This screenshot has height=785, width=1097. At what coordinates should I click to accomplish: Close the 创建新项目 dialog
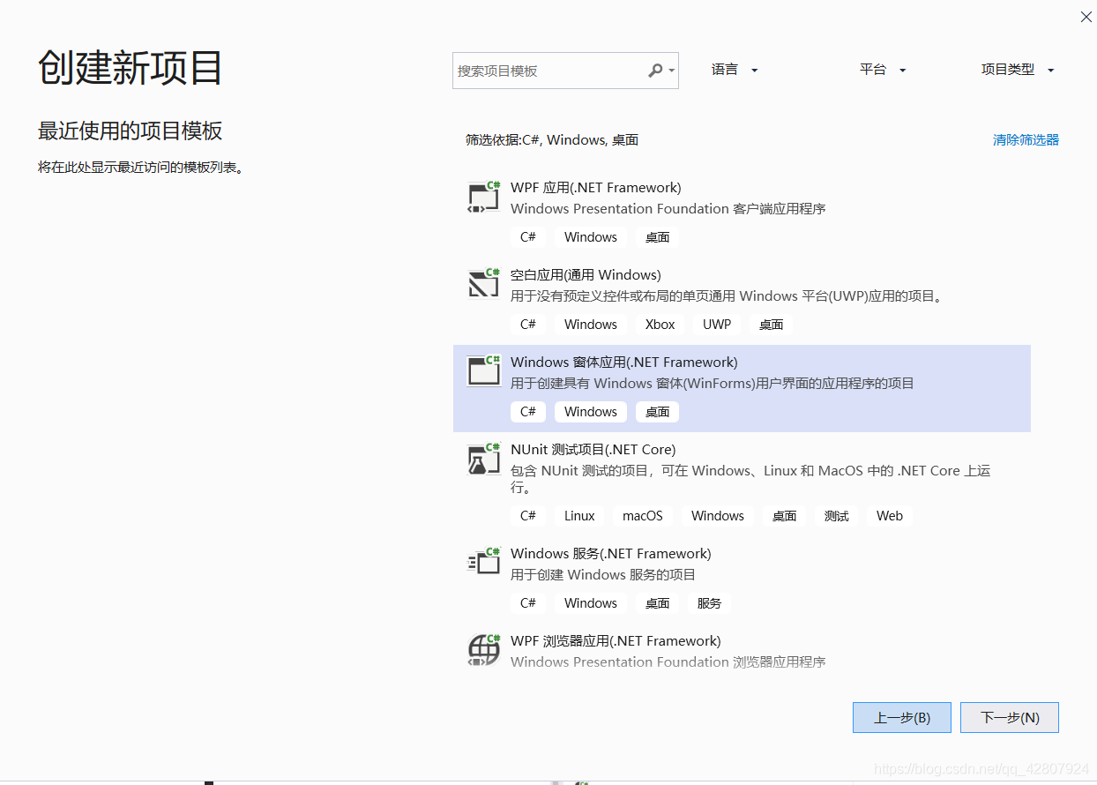pyautogui.click(x=1086, y=17)
